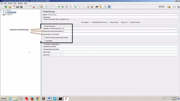The height and width of the screenshot is (101, 180).
Task: Click the Search binoculars icon
Action: [97, 7]
